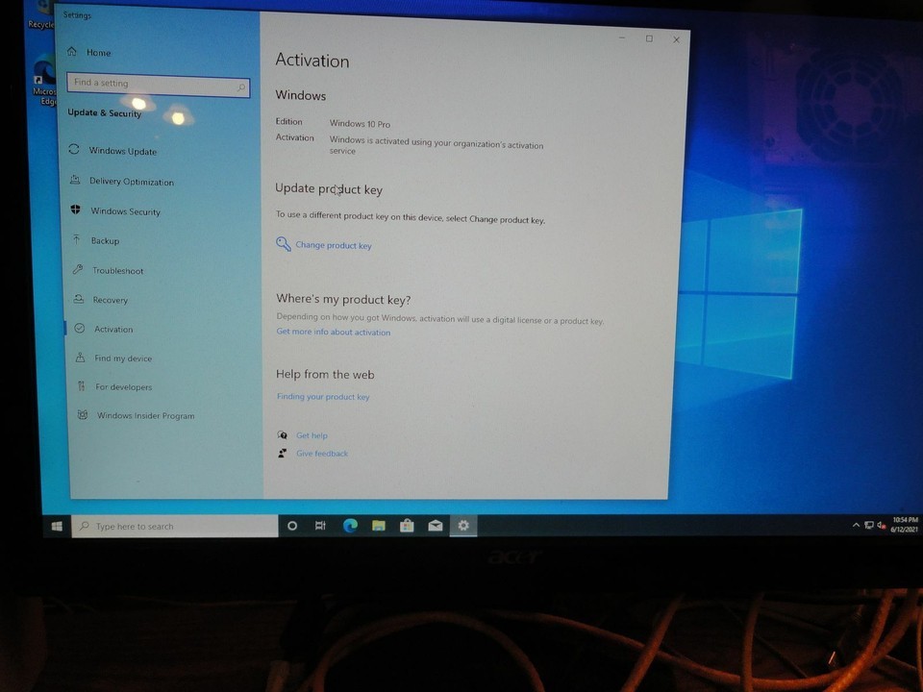This screenshot has height=692, width=923.
Task: Open Windows Security section
Action: (x=125, y=211)
